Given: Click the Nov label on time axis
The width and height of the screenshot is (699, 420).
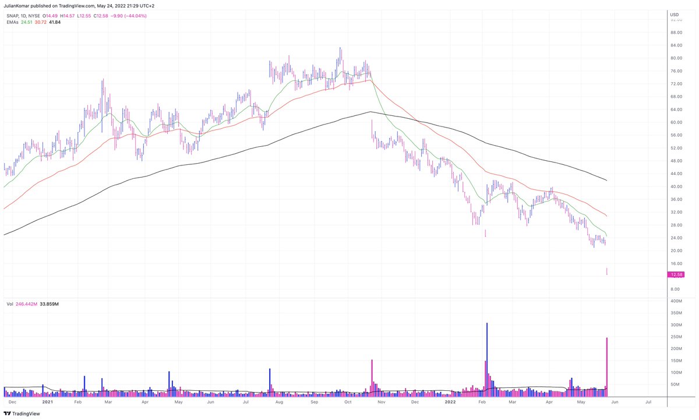Looking at the screenshot, I should [x=381, y=401].
